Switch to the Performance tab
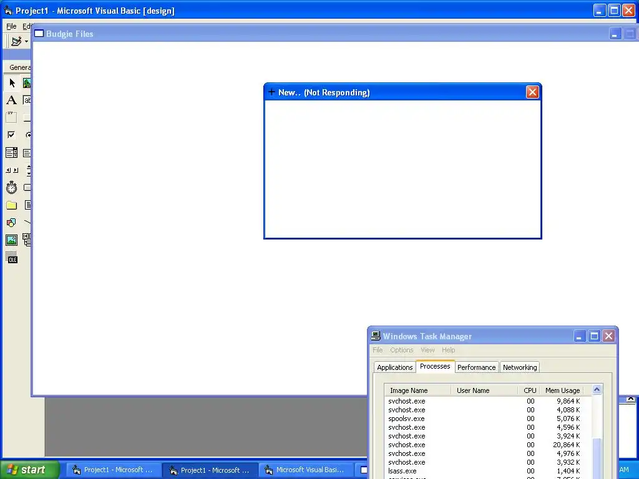This screenshot has height=479, width=639. [476, 367]
